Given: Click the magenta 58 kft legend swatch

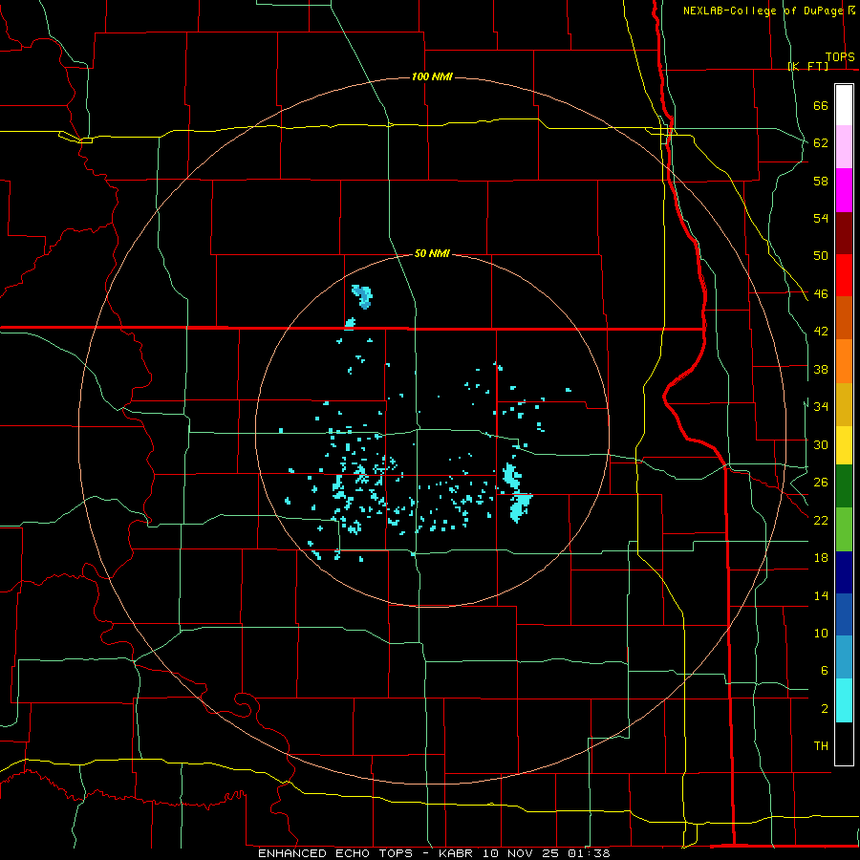Looking at the screenshot, I should pyautogui.click(x=844, y=190).
